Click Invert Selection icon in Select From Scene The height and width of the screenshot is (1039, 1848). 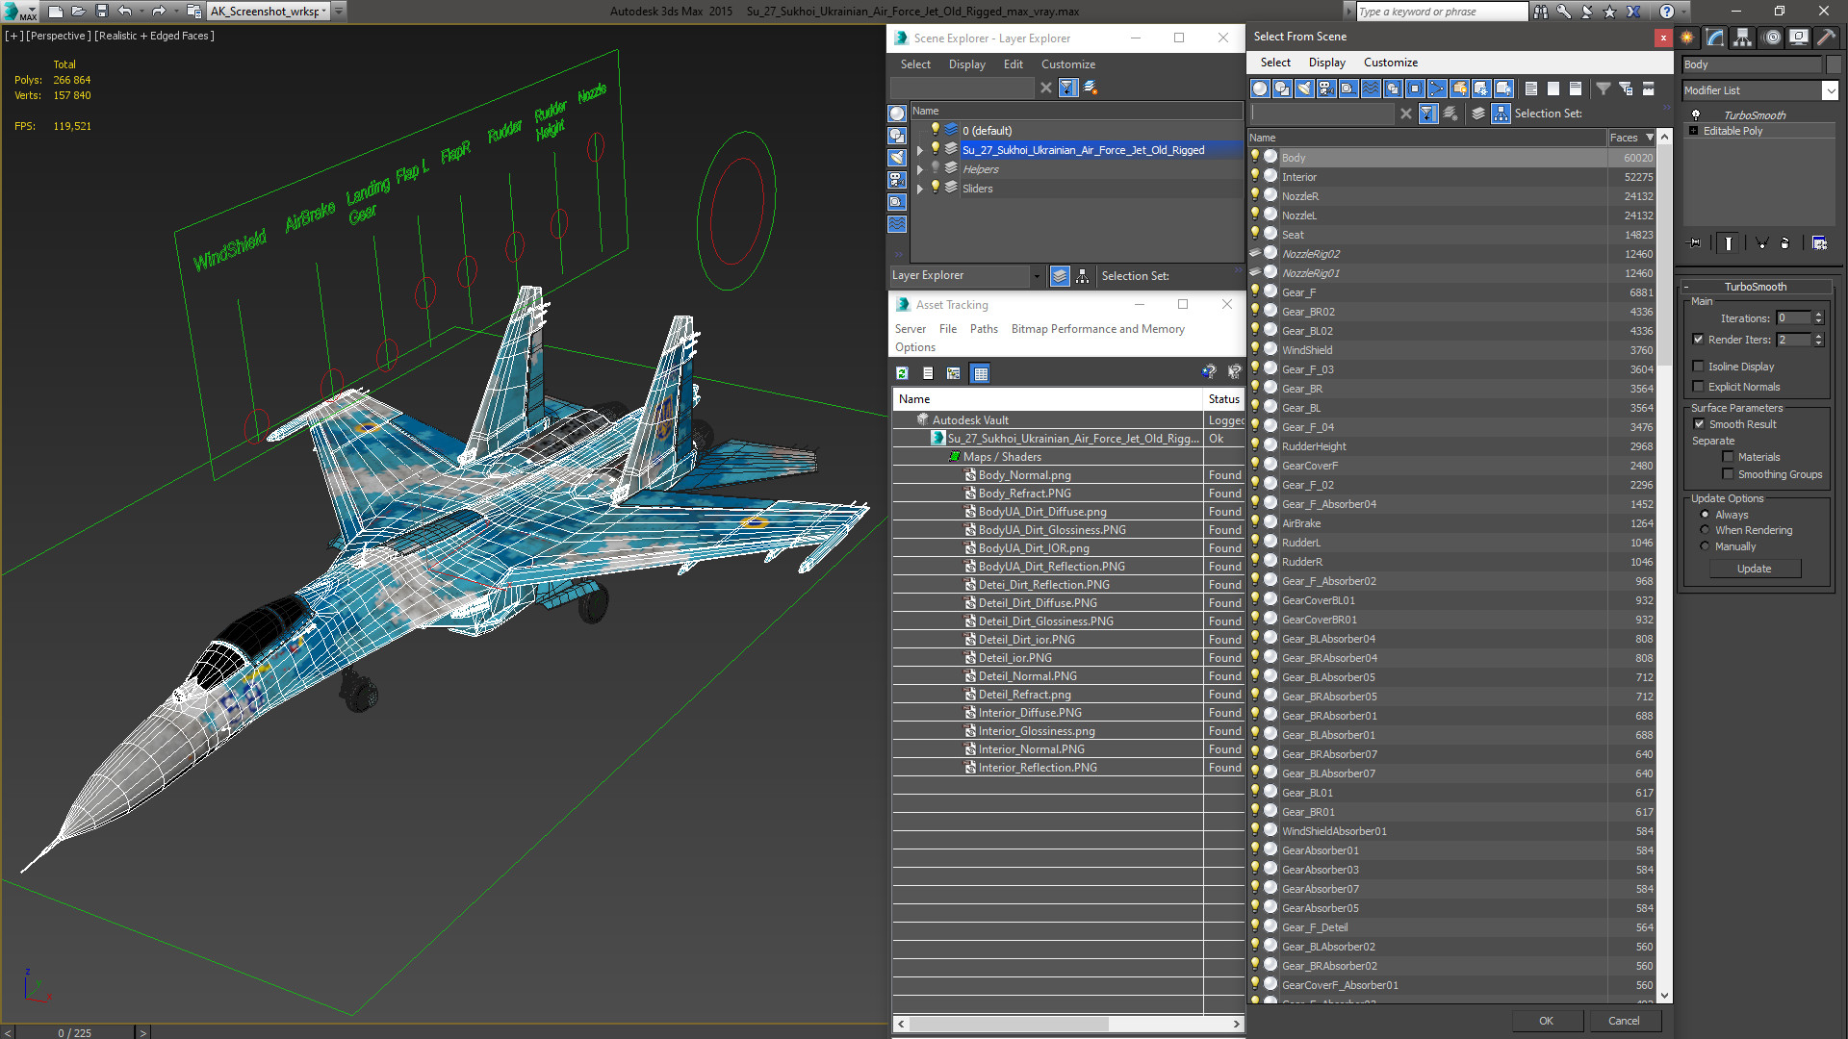[1576, 89]
